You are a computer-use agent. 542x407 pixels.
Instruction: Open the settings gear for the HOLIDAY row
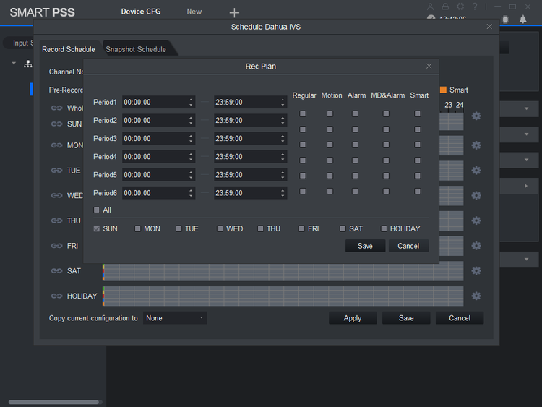coord(476,296)
